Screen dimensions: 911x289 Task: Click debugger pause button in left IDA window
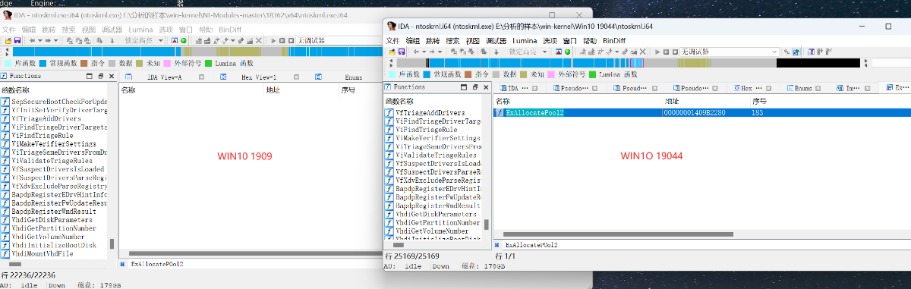pos(282,40)
